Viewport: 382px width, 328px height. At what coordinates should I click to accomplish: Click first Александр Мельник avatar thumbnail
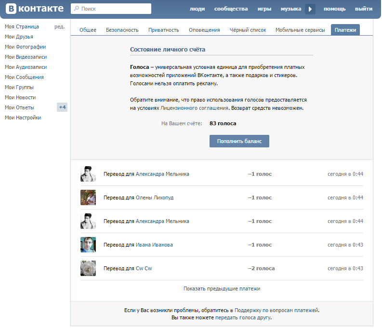point(88,174)
